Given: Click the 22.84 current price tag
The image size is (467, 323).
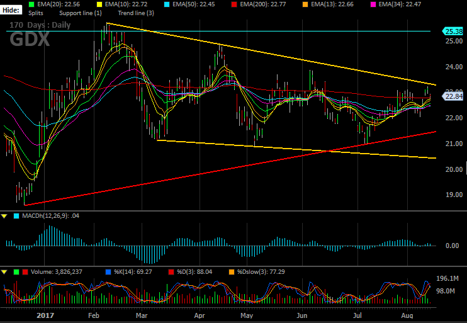Looking at the screenshot, I should (x=453, y=96).
